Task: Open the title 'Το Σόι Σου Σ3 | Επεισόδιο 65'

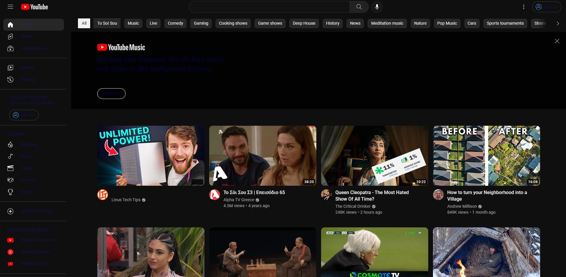Action: coord(254,193)
